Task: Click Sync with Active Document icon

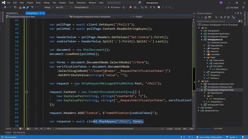Action: (x=221, y=17)
